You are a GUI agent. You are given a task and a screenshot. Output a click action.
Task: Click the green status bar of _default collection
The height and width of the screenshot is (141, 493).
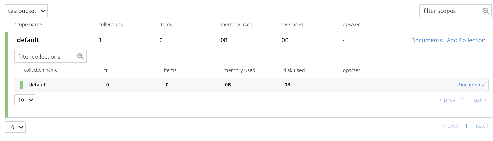point(21,85)
